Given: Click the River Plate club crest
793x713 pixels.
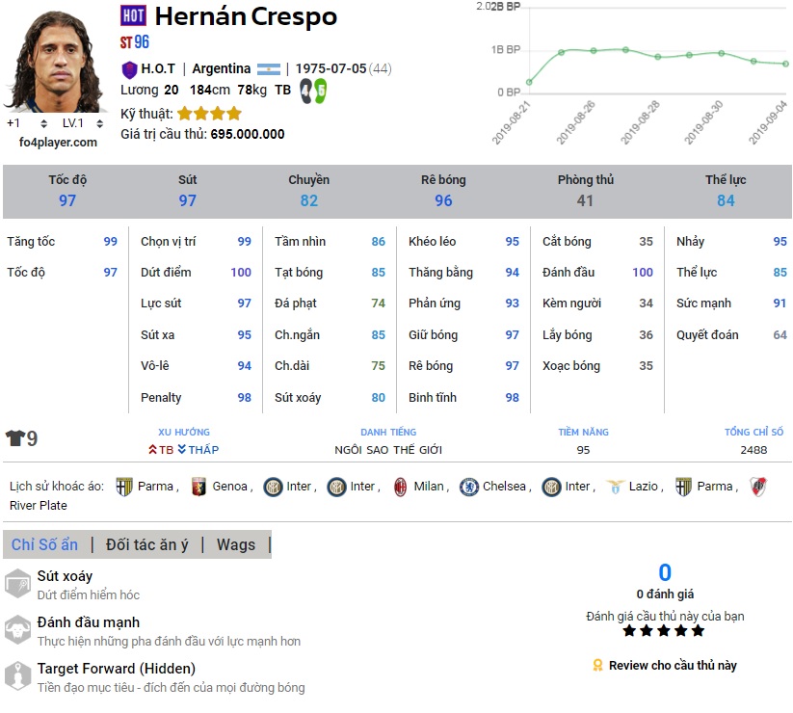Looking at the screenshot, I should pos(758,487).
